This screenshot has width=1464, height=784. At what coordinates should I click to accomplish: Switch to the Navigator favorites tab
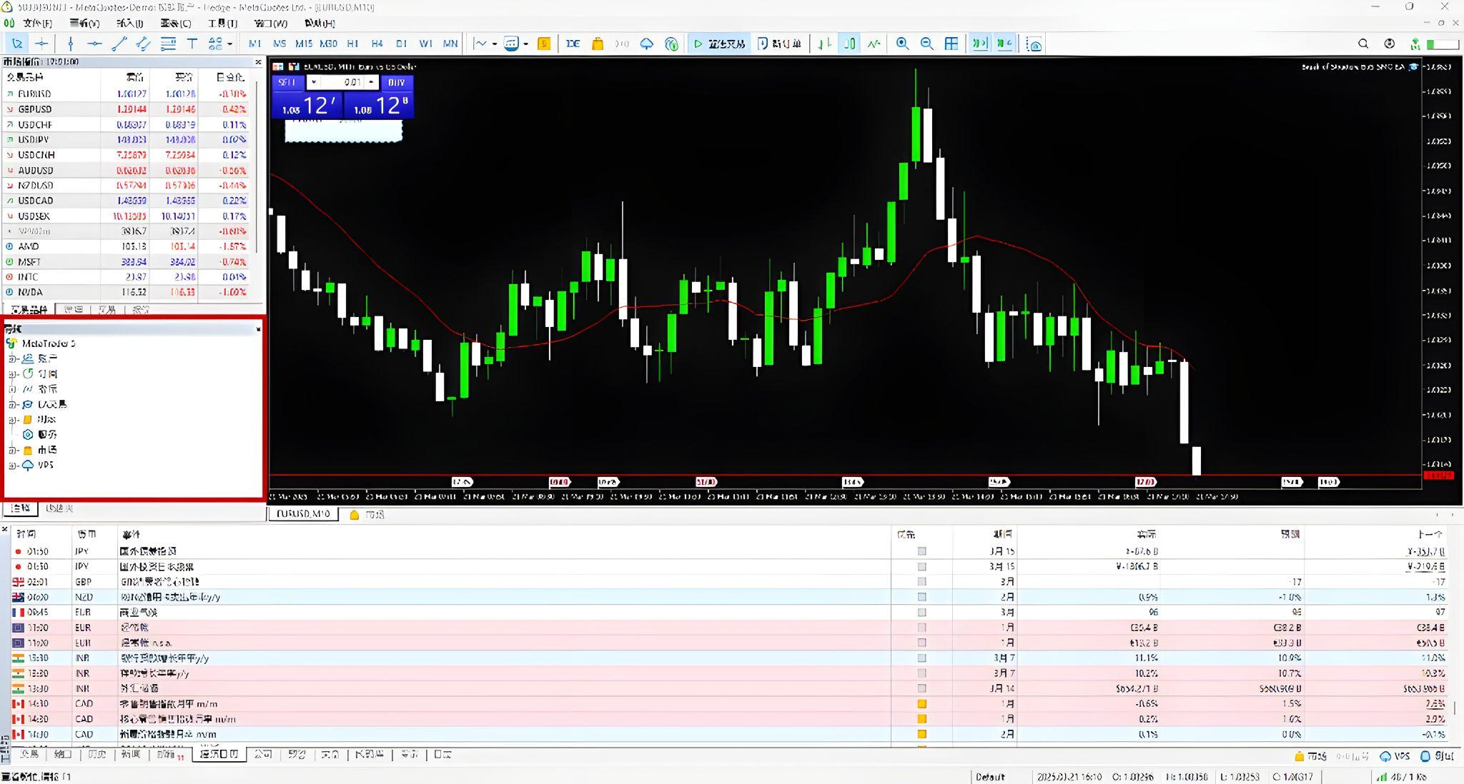click(60, 508)
